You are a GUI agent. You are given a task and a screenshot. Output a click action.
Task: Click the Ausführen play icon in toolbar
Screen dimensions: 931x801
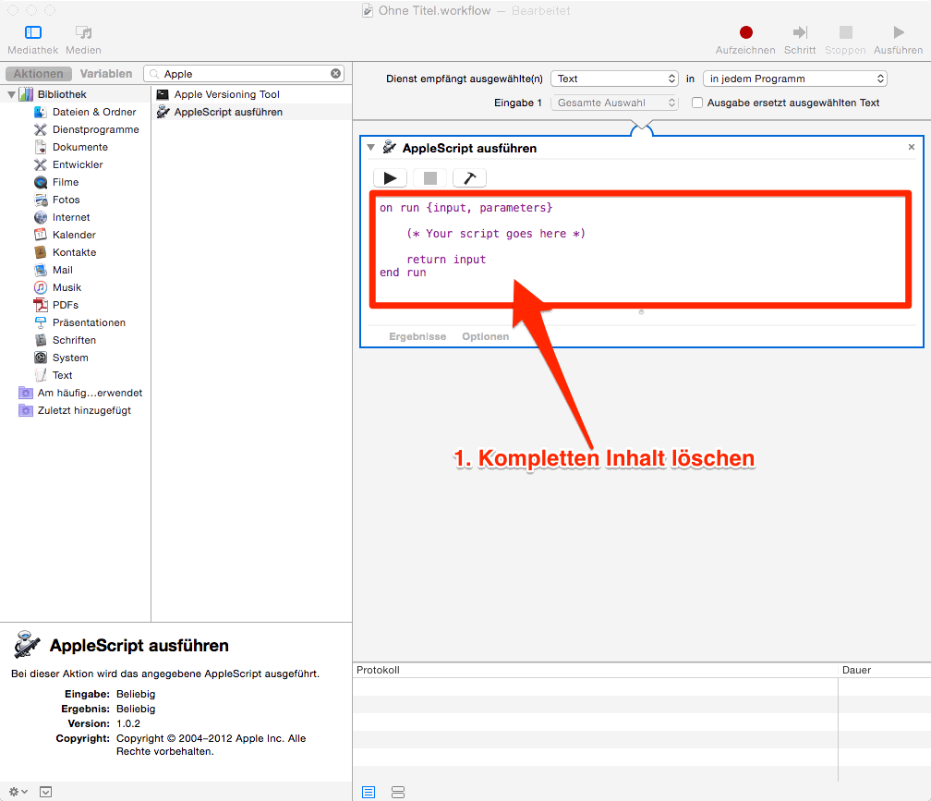[898, 33]
